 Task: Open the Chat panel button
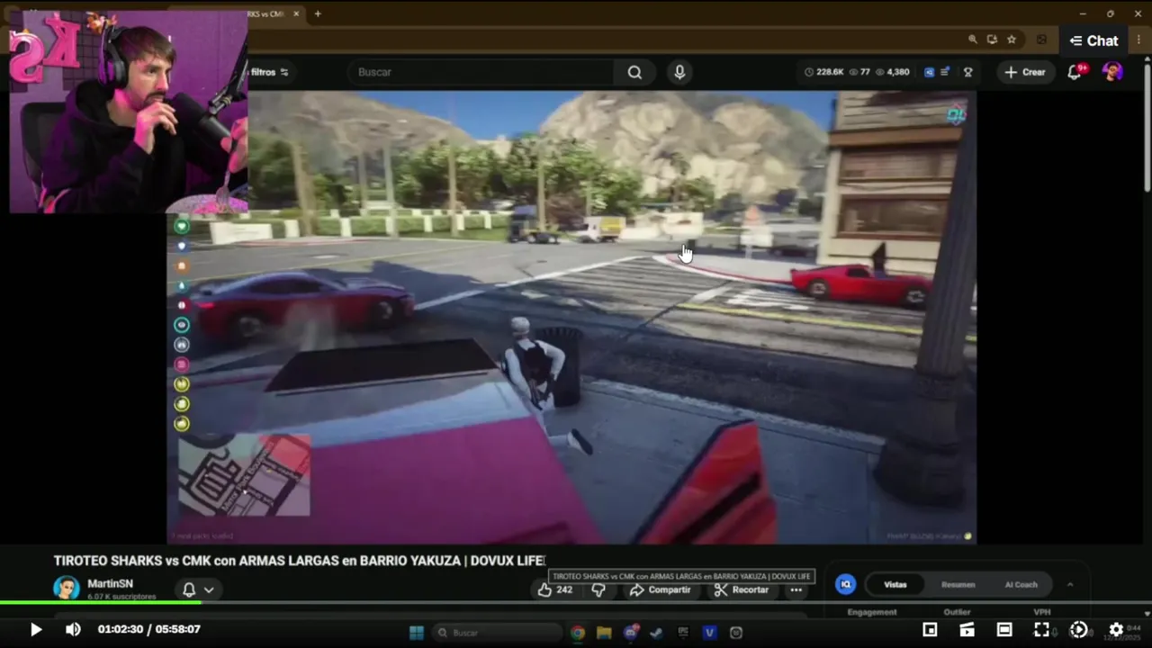tap(1094, 40)
